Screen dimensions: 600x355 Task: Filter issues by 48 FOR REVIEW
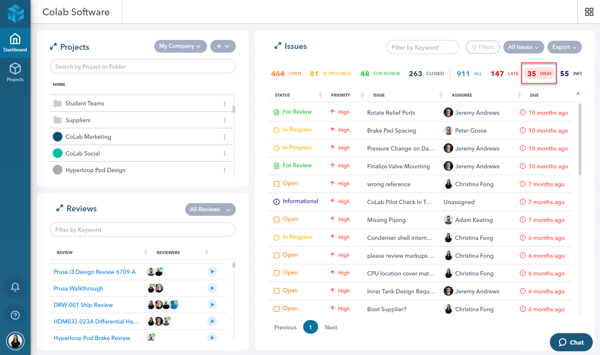point(380,74)
